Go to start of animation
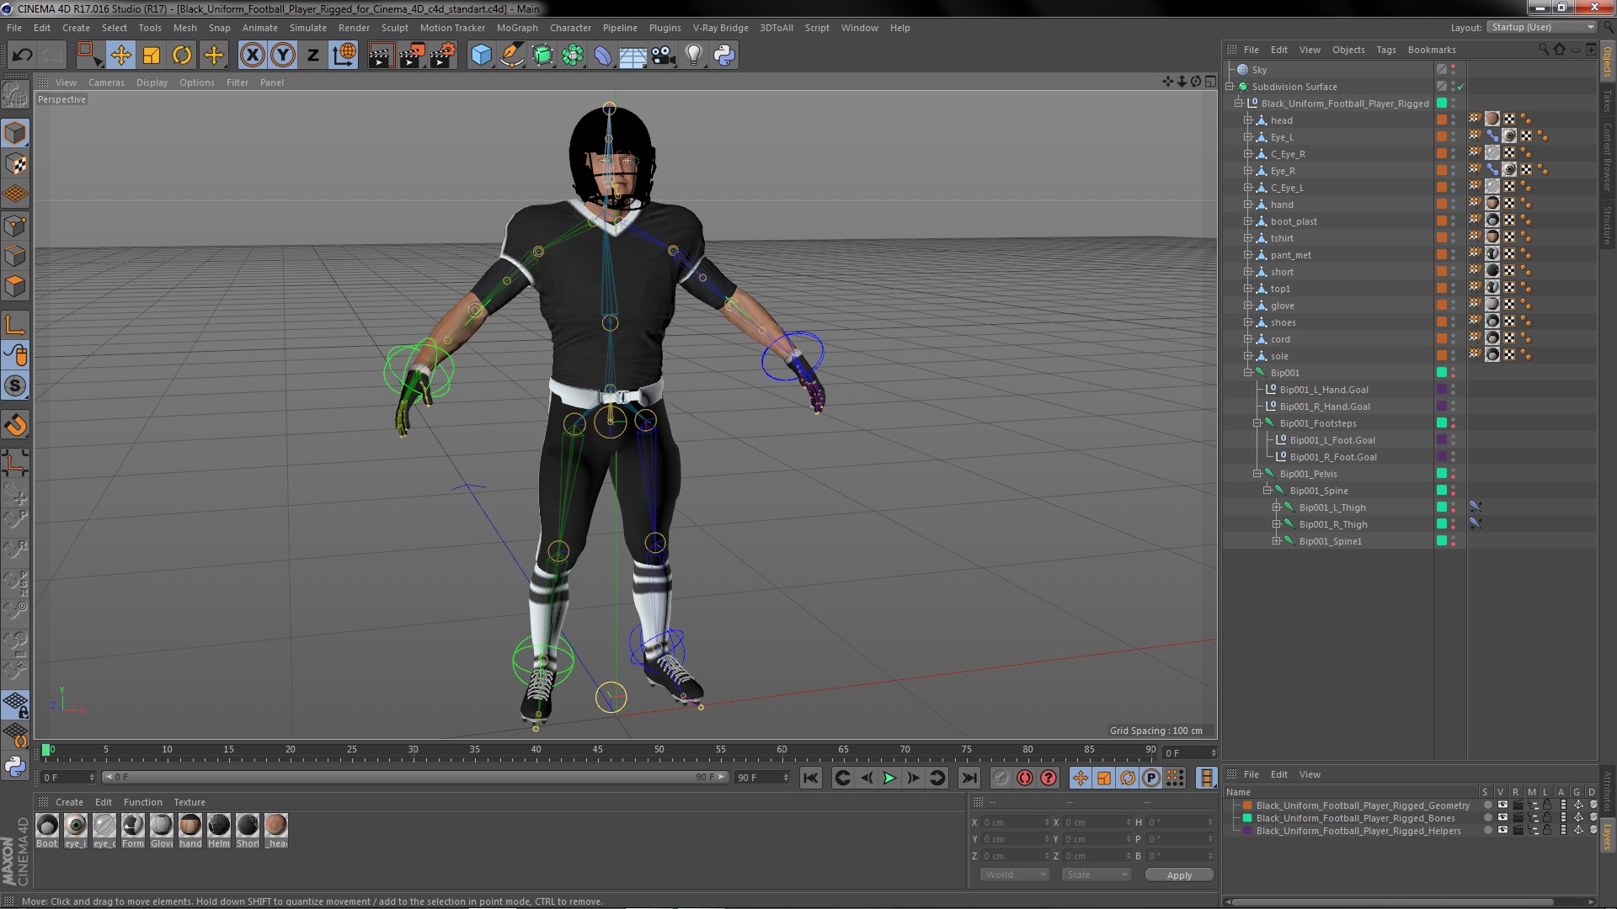Screen dimensions: 1617x909 810,778
